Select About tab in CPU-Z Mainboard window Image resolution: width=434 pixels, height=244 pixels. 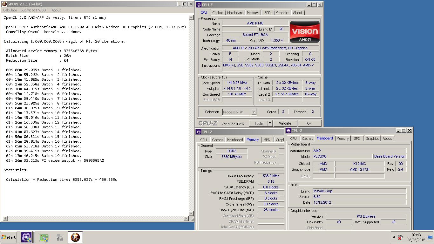(387, 139)
